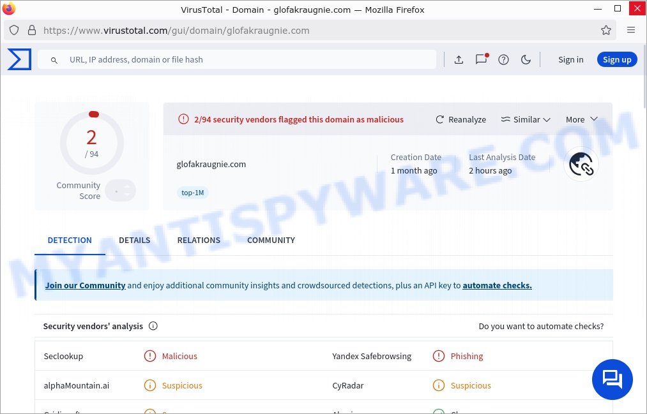Click the Phishing alert icon for Yandex Safebrowsing
The height and width of the screenshot is (414, 647).
pos(439,356)
